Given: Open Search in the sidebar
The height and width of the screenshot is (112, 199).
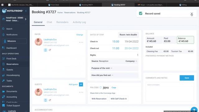Looking at the screenshot, I should coord(9,29).
